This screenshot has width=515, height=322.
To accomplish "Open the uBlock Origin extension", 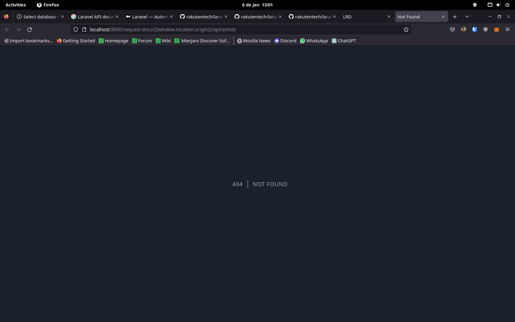I will point(486,29).
